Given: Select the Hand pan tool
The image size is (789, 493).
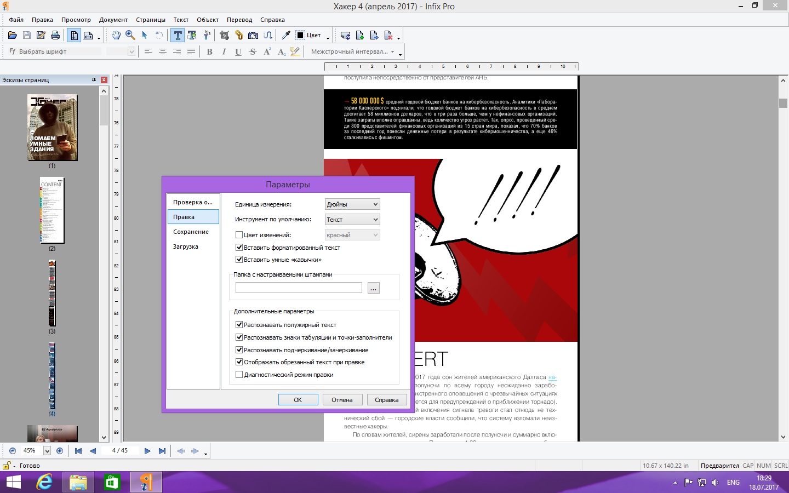Looking at the screenshot, I should [x=116, y=35].
